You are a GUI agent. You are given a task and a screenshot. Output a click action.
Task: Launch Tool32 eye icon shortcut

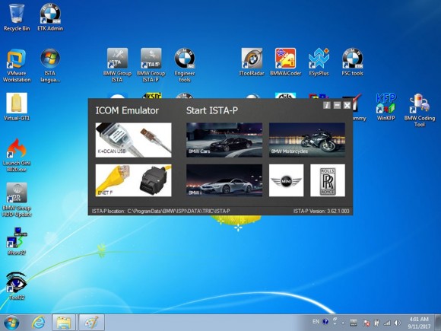[17, 286]
